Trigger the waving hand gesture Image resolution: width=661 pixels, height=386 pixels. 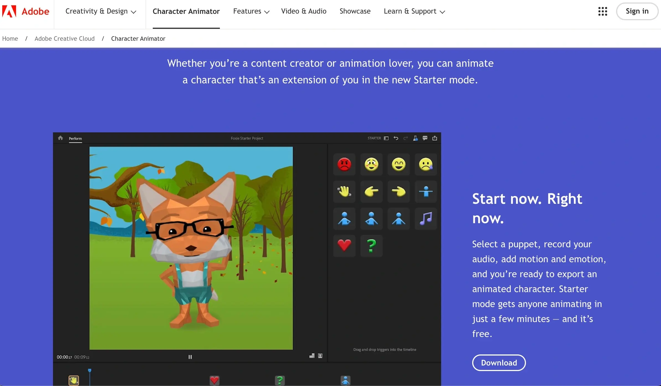pos(344,191)
